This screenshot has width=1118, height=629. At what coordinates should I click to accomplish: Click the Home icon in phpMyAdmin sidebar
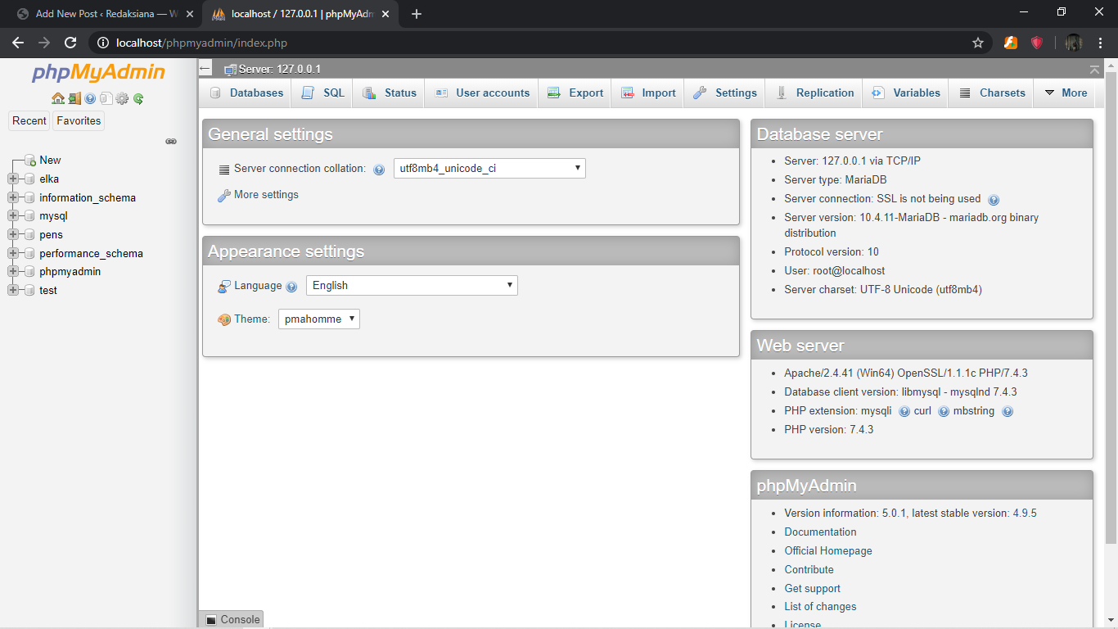point(58,98)
